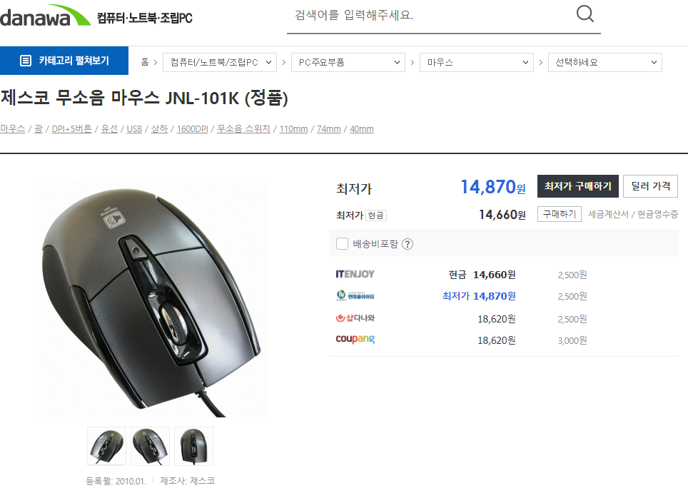
Task: Click the search magnifier icon
Action: click(x=585, y=14)
